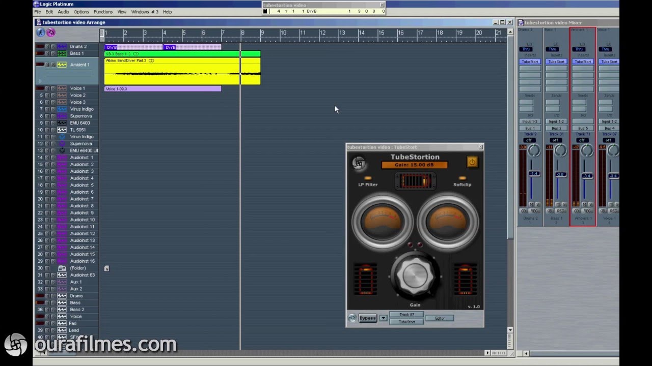Open the Options menu
The width and height of the screenshot is (652, 366).
(x=81, y=12)
